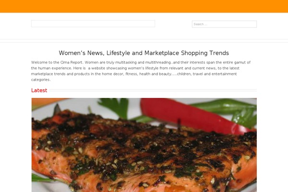Select the red Latest section heading
The height and width of the screenshot is (192, 288).
[x=39, y=90]
